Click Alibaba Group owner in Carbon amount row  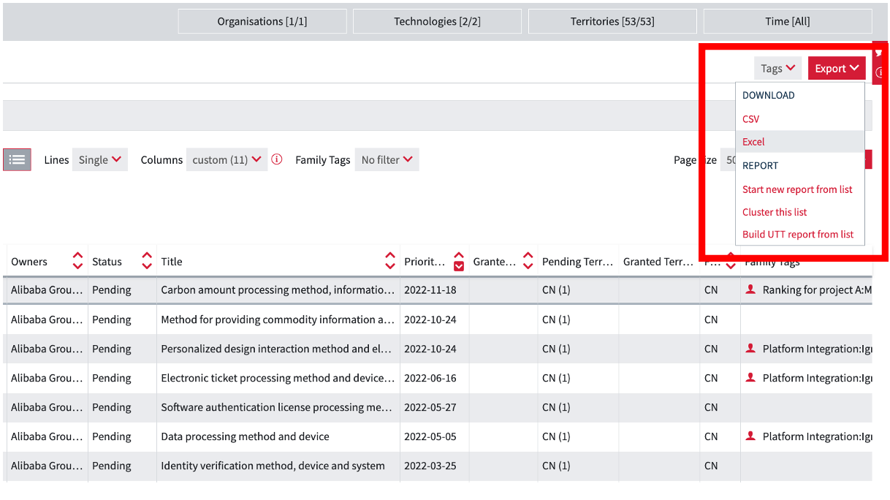coord(47,290)
